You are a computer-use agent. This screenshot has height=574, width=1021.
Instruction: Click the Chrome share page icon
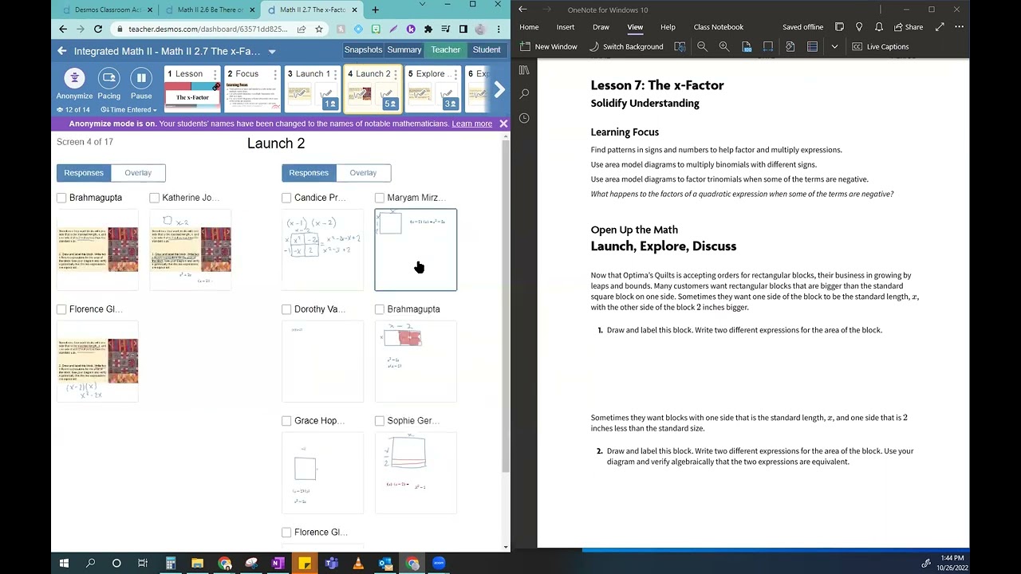(302, 29)
